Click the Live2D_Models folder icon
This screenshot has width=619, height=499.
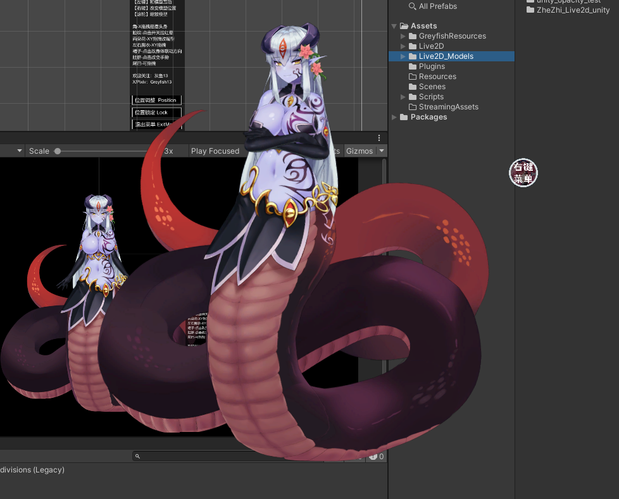(x=413, y=56)
